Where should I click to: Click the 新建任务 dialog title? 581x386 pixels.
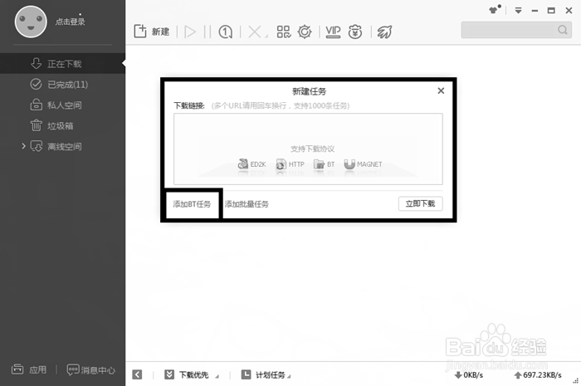(309, 91)
